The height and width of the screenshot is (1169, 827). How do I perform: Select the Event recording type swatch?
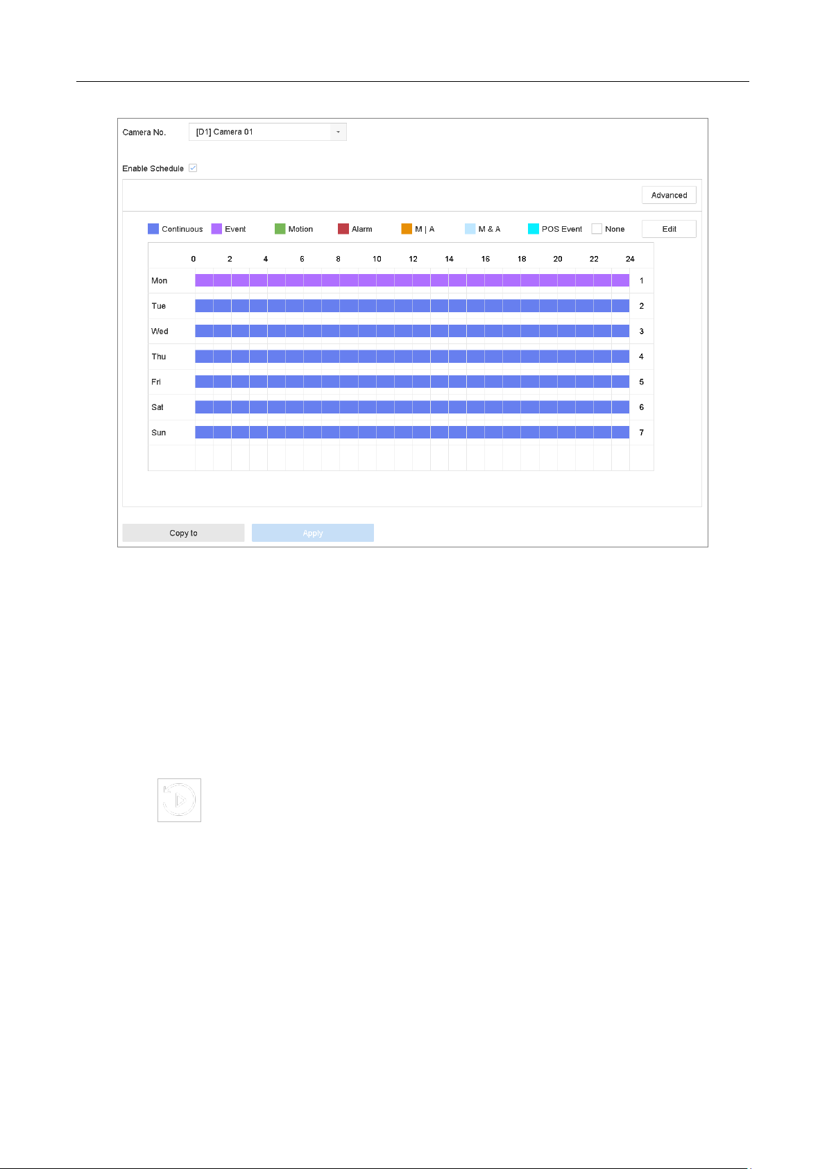pos(216,229)
